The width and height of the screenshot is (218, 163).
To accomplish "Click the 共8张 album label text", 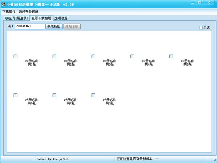I will pos(110,101).
